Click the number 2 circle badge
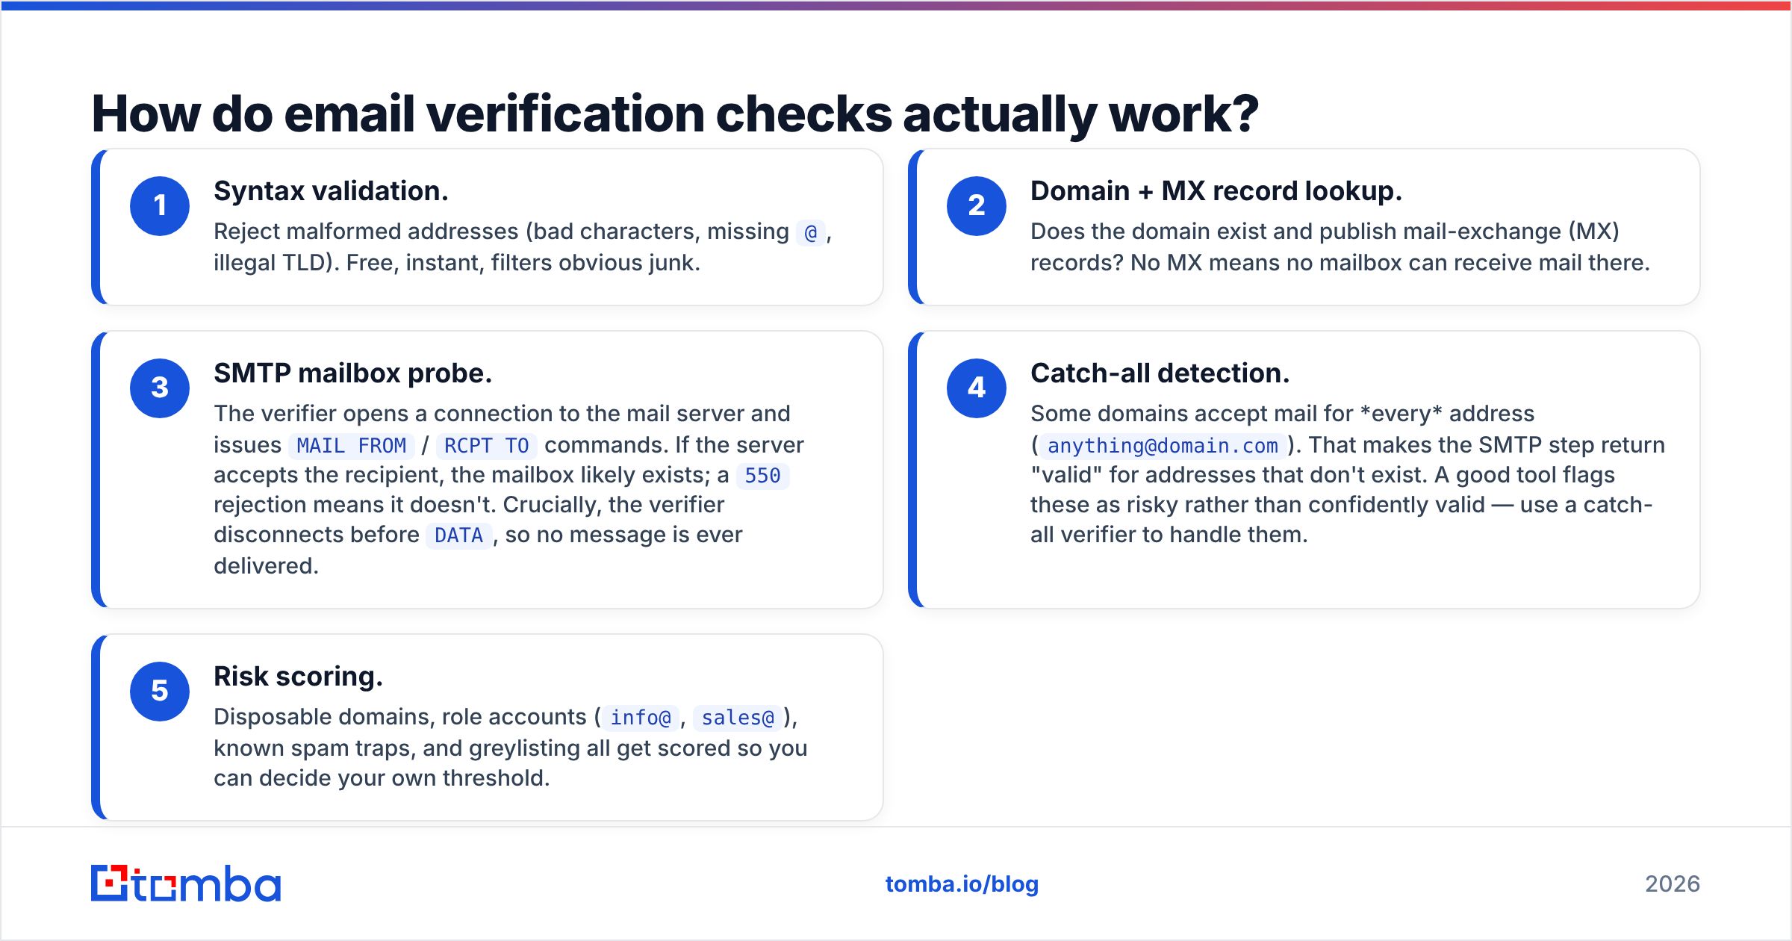This screenshot has height=941, width=1792. [x=977, y=206]
